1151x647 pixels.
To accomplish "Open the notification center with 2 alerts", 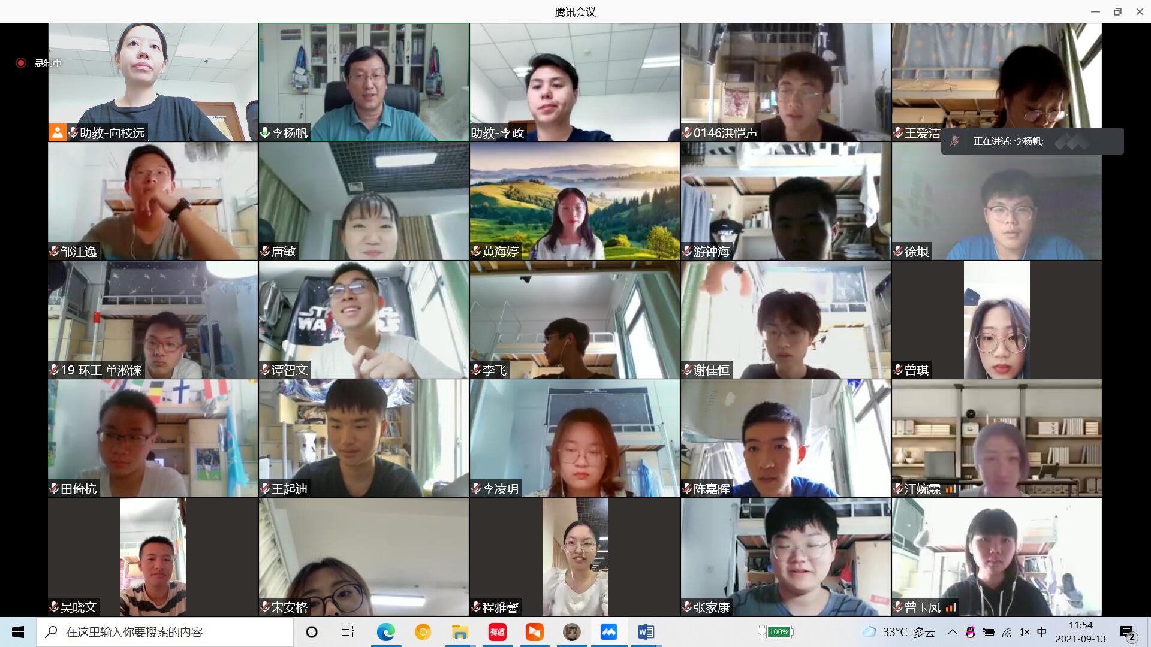I will click(x=1128, y=633).
